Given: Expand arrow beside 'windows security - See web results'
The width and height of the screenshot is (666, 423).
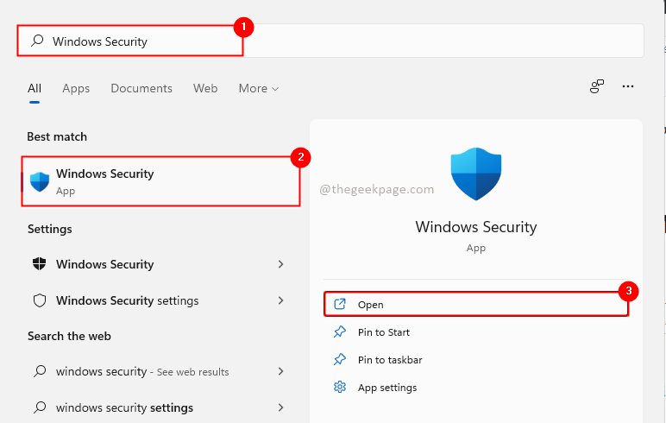Looking at the screenshot, I should [280, 371].
